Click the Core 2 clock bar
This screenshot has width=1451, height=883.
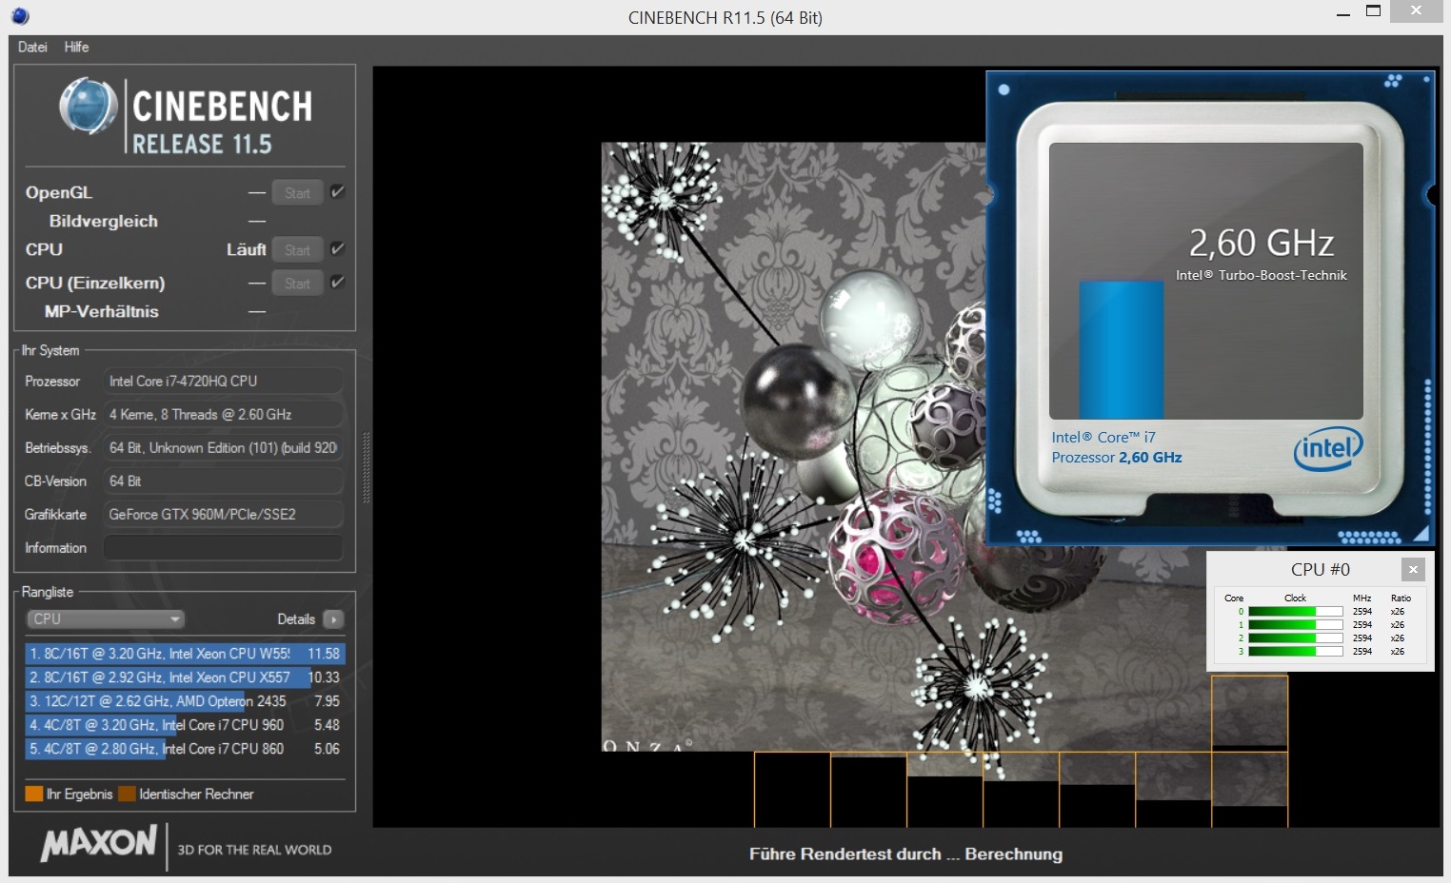[x=1295, y=638]
